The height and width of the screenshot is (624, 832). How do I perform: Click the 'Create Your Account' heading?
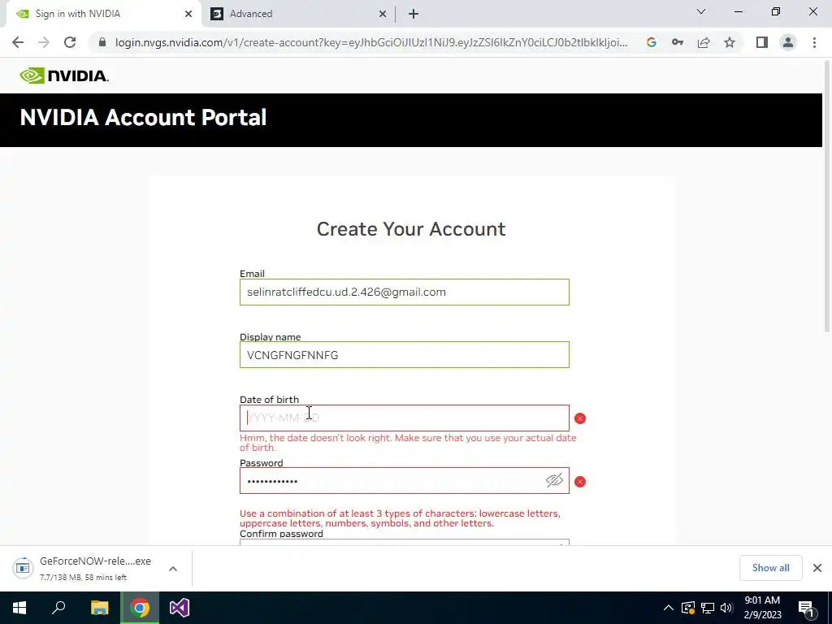[411, 229]
